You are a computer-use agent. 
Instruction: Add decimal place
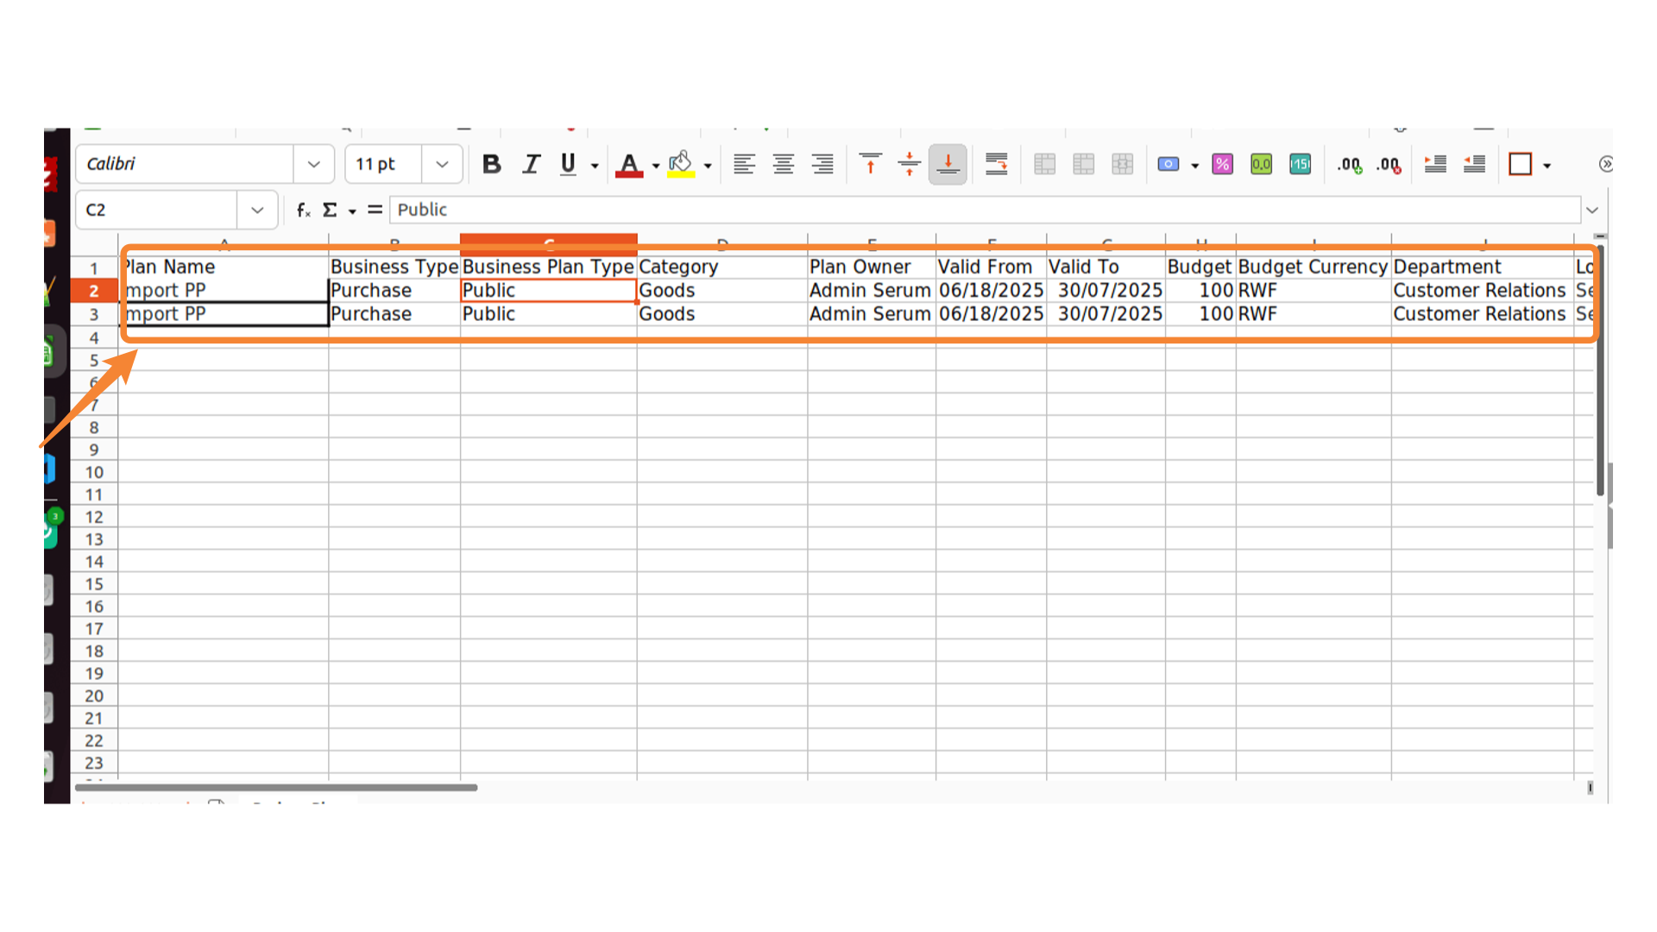(1349, 164)
